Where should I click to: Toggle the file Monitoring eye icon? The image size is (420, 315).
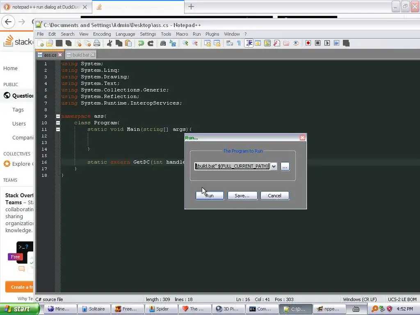click(296, 43)
